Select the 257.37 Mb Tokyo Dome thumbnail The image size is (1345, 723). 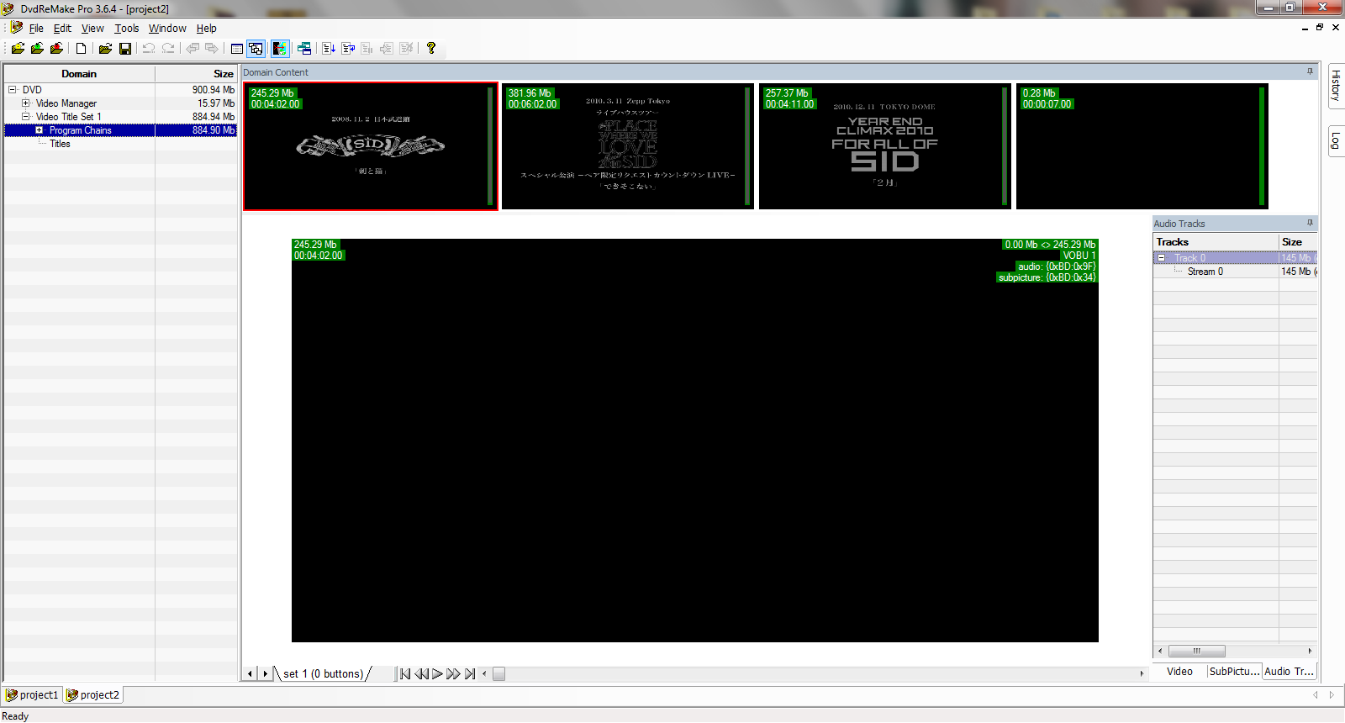coord(884,146)
